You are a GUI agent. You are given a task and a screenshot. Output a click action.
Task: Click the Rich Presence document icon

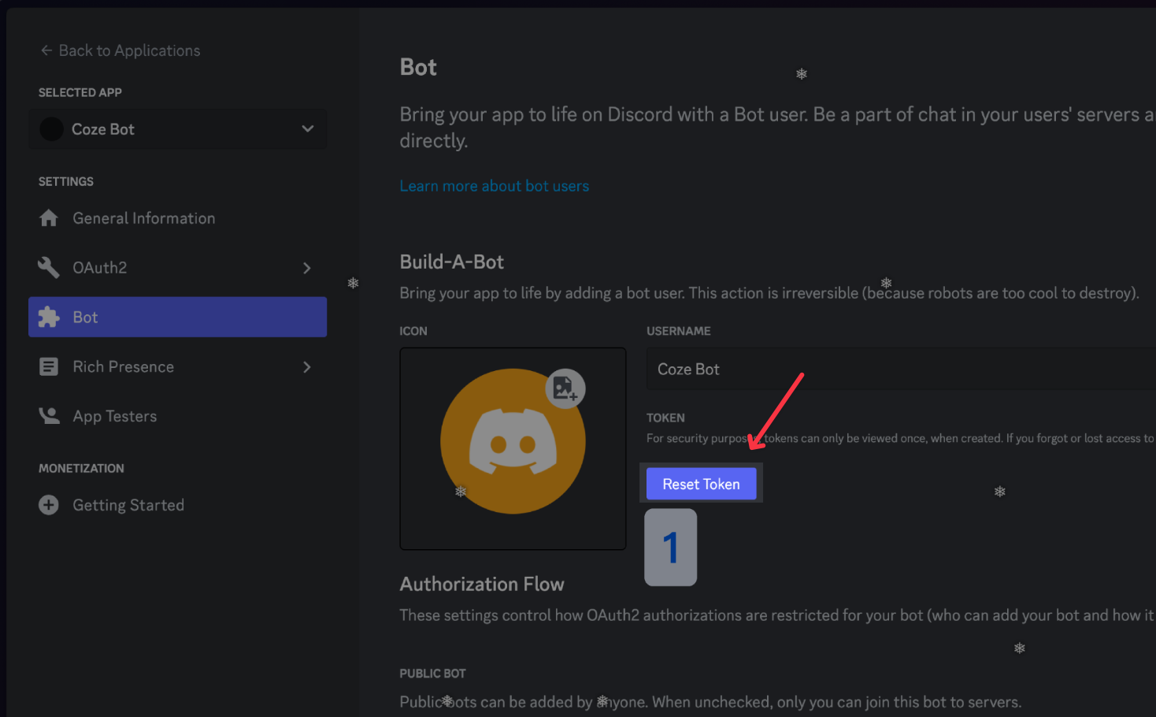[49, 366]
